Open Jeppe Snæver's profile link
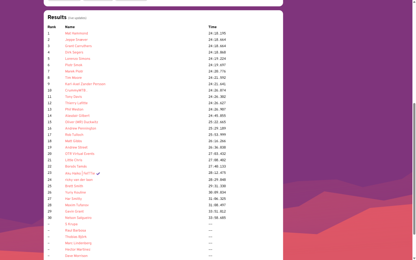Viewport: 416px width, 260px height. coord(76,40)
